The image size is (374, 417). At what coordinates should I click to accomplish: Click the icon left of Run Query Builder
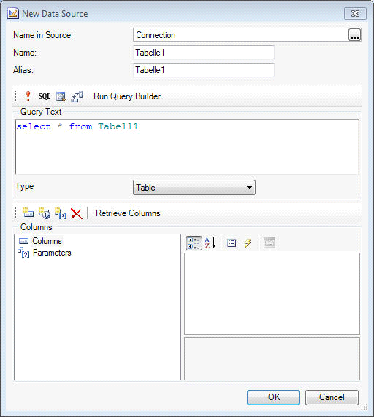pos(77,96)
